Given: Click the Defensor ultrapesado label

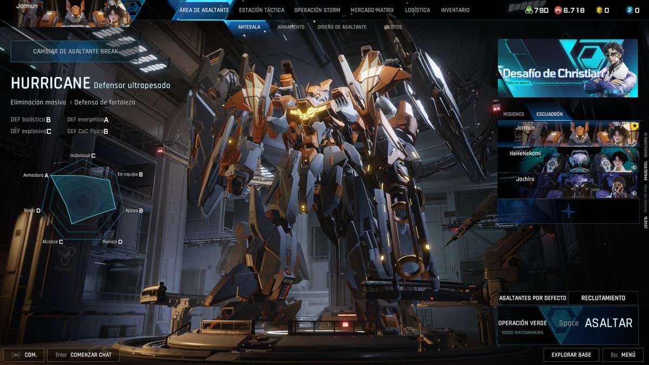Looking at the screenshot, I should (x=132, y=85).
